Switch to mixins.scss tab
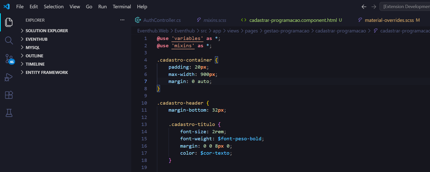The height and width of the screenshot is (172, 430). click(x=215, y=20)
